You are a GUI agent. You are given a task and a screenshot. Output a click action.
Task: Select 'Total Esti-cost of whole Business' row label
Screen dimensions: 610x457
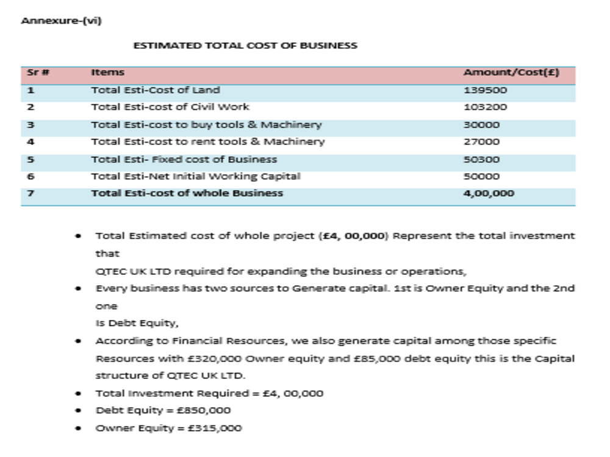click(x=187, y=193)
